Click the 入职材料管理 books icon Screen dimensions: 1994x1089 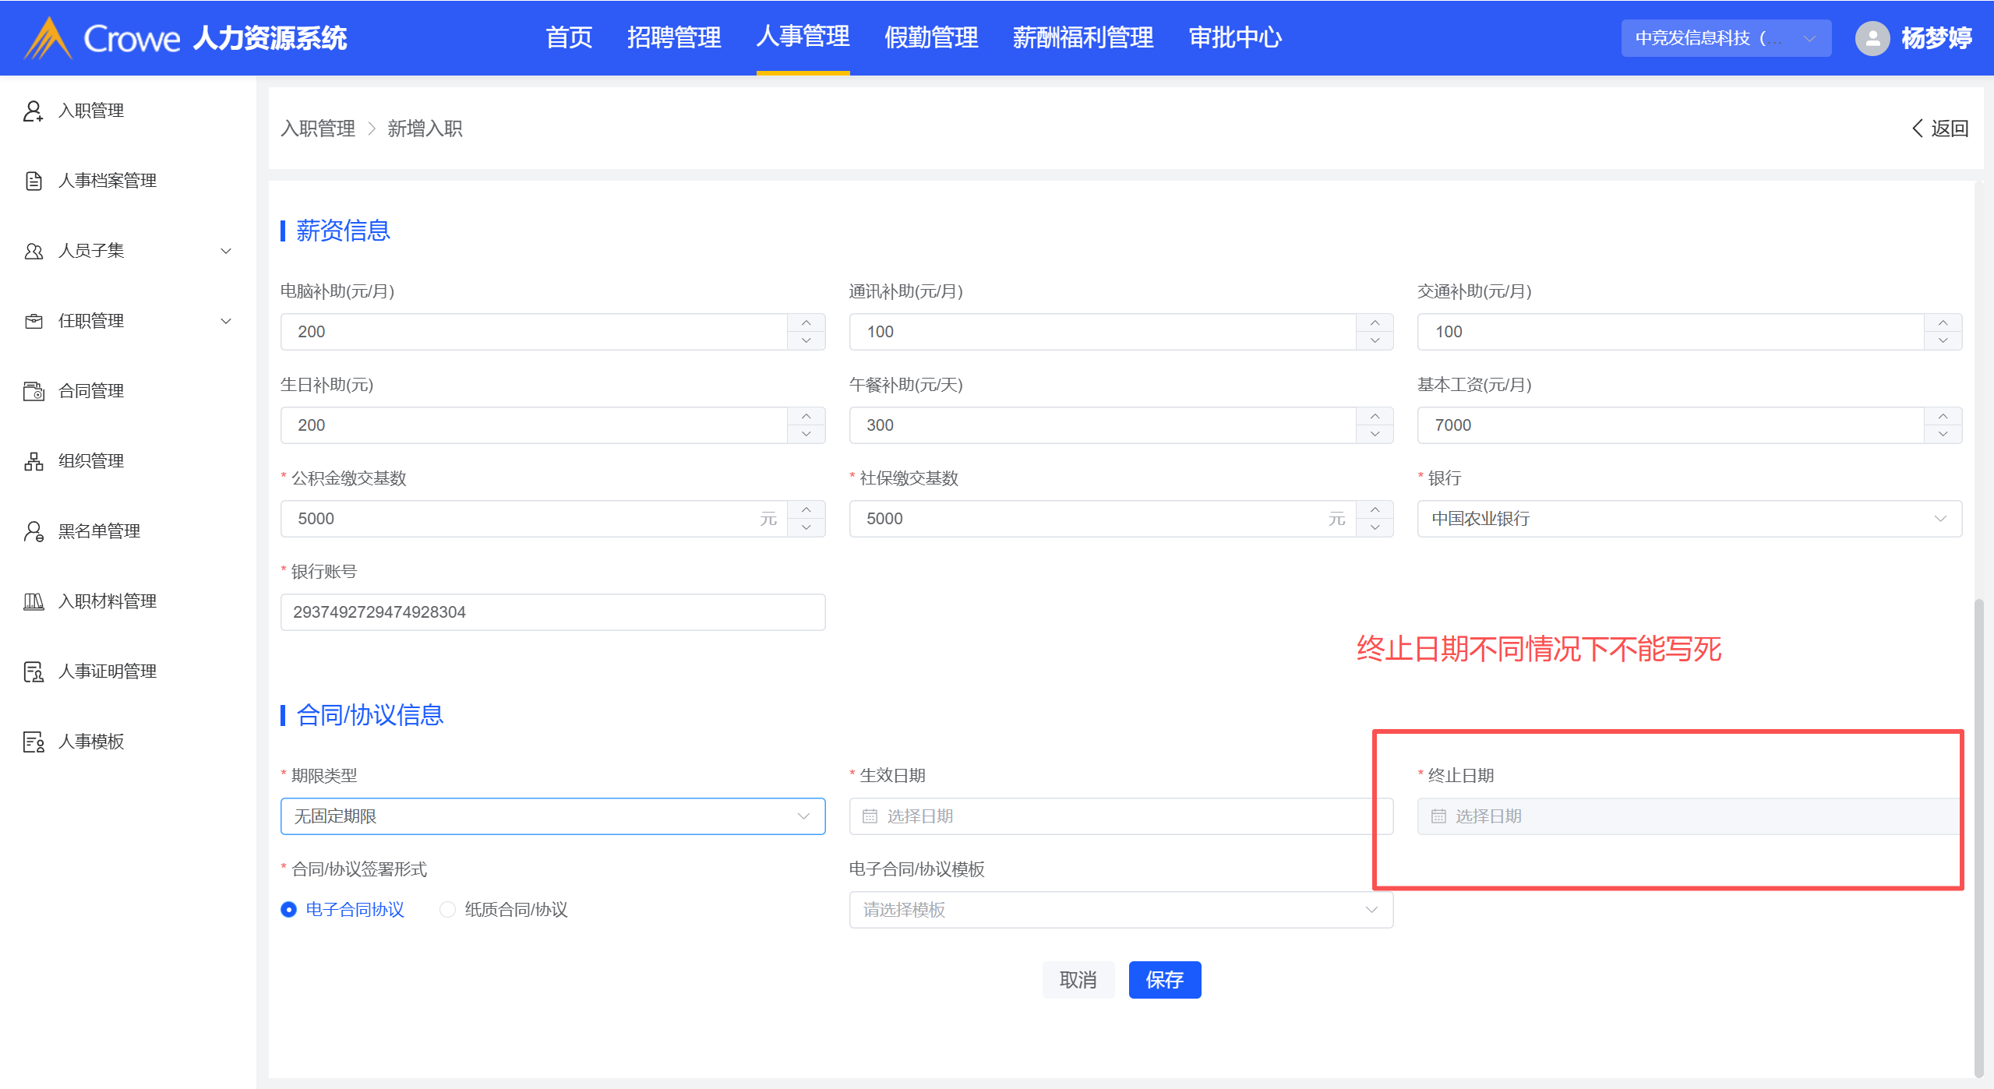(x=33, y=601)
